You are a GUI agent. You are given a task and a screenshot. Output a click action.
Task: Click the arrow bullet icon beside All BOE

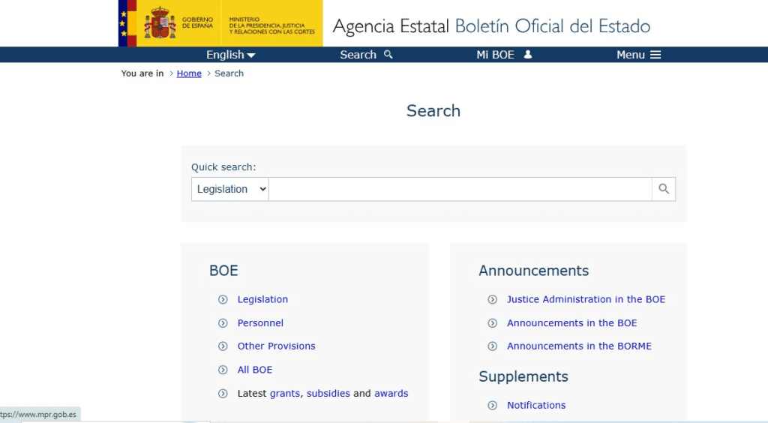[x=223, y=370]
